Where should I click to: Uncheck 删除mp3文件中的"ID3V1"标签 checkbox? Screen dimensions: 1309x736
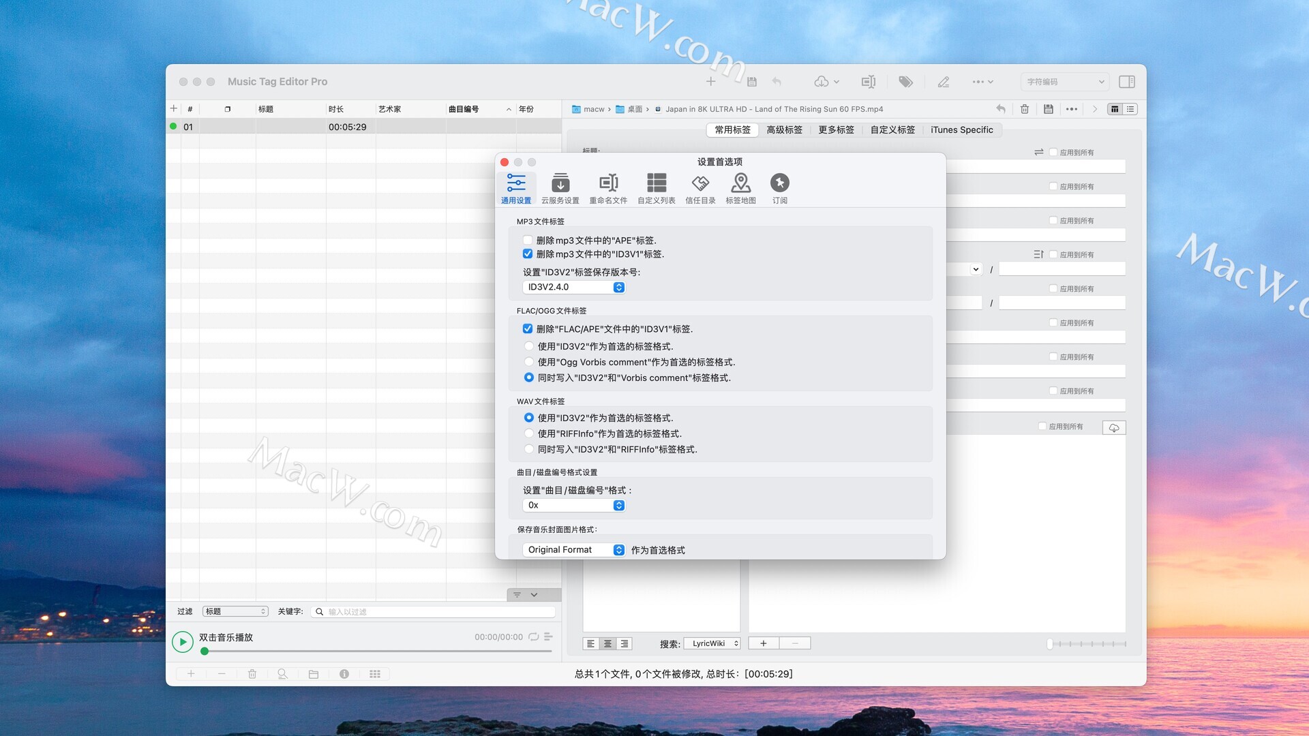[x=528, y=254]
